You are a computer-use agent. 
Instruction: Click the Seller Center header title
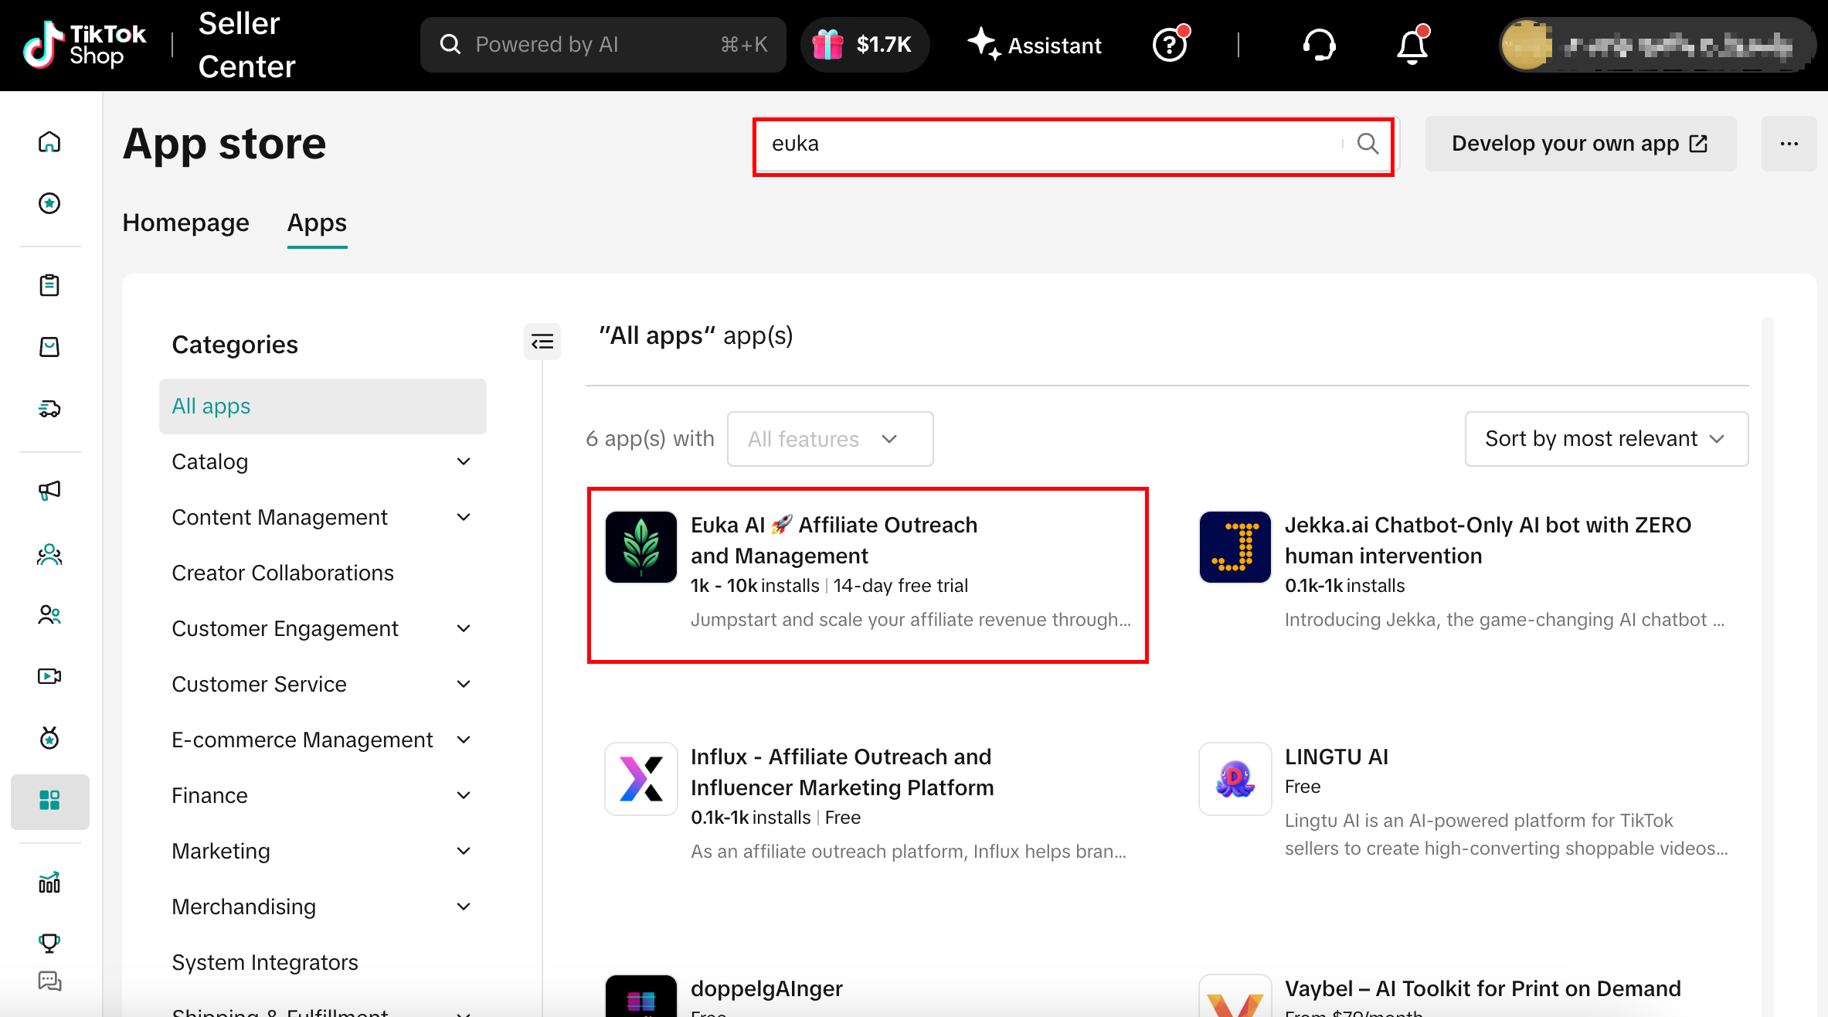tap(247, 45)
